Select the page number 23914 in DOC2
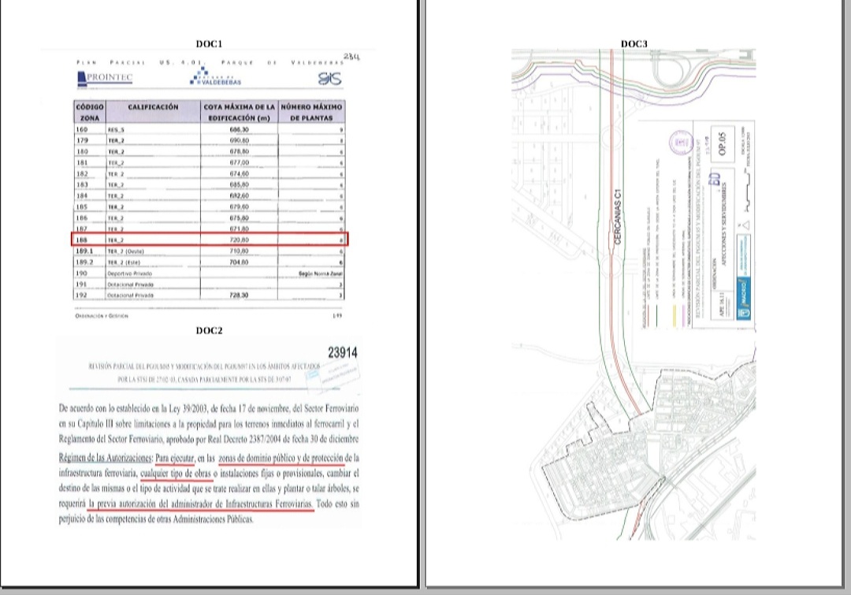851x595 pixels. [343, 353]
